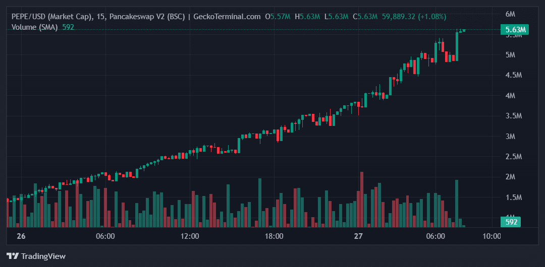Click the 4.5M price axis label
This screenshot has width=545, height=267.
click(513, 75)
